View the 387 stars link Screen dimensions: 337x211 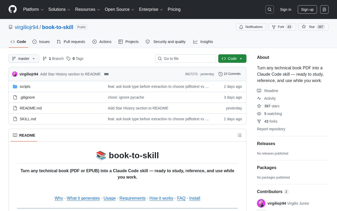(x=268, y=106)
